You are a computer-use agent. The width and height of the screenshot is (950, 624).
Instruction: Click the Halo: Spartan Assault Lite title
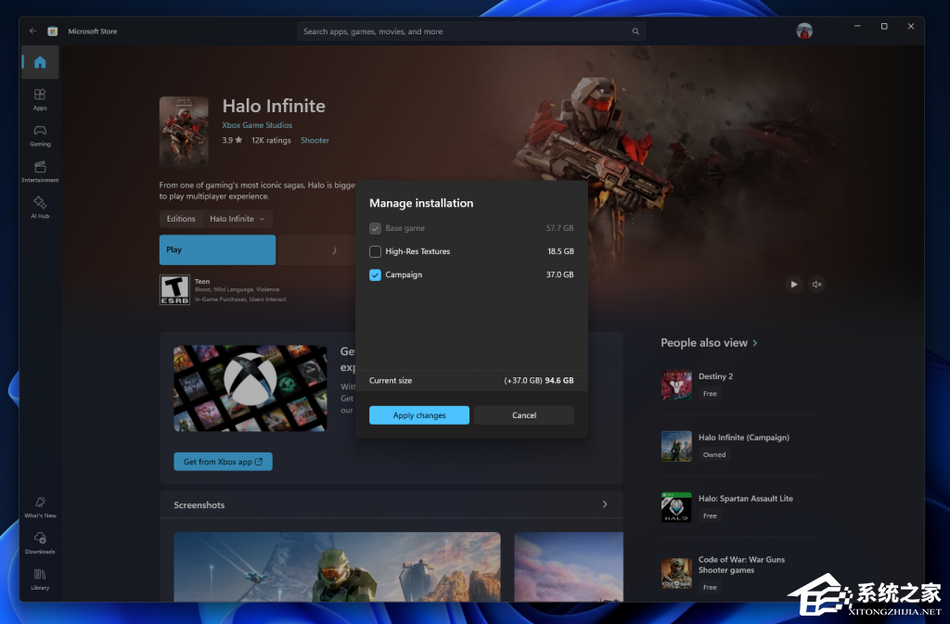(745, 498)
